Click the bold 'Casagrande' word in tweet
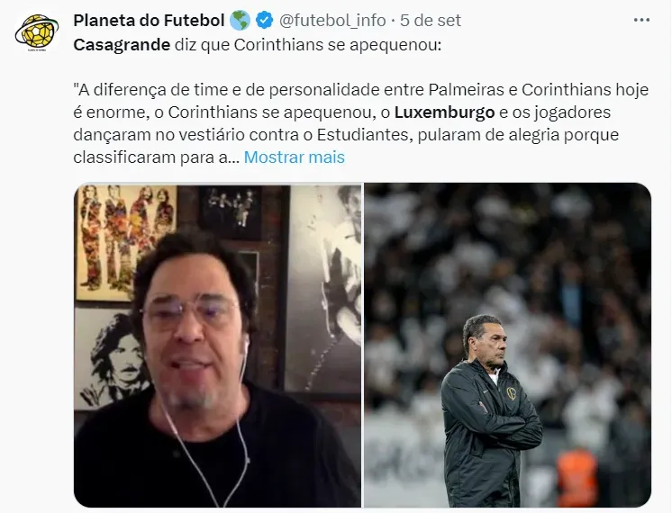The height and width of the screenshot is (513, 672). tap(122, 45)
